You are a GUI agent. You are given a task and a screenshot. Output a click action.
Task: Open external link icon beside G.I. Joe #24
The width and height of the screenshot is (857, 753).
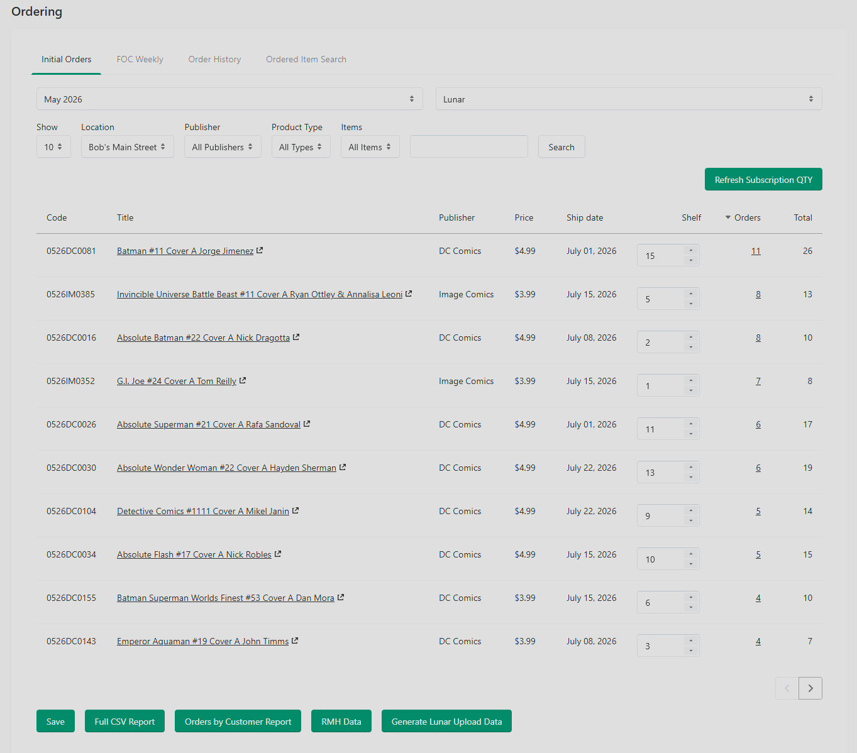click(243, 380)
